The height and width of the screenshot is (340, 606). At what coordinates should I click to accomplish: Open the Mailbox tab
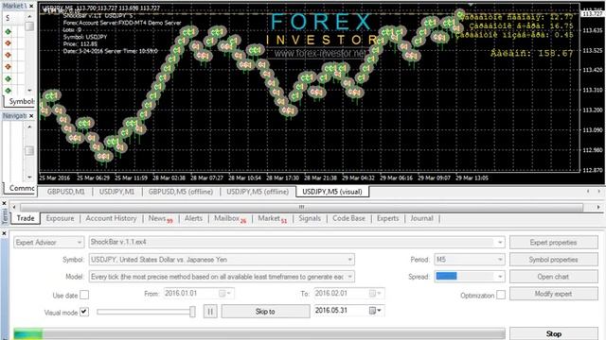tap(230, 218)
